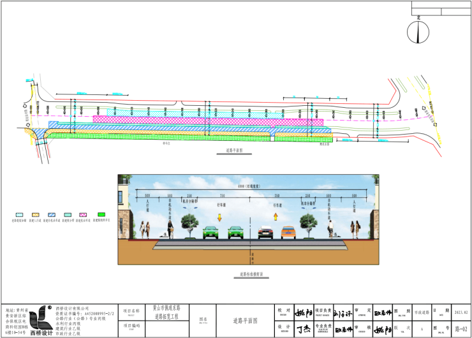Click the 图名 label cell
472x338 pixels.
tap(203, 321)
